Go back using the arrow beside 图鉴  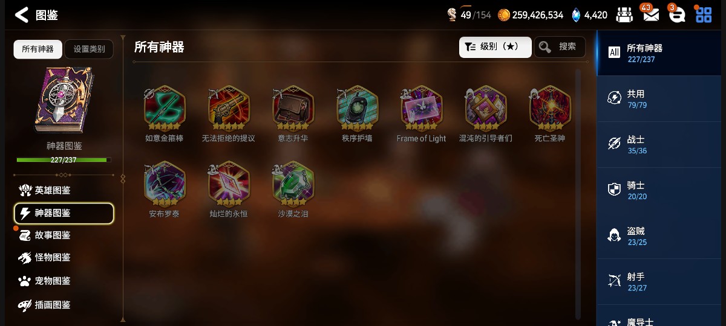click(x=22, y=15)
